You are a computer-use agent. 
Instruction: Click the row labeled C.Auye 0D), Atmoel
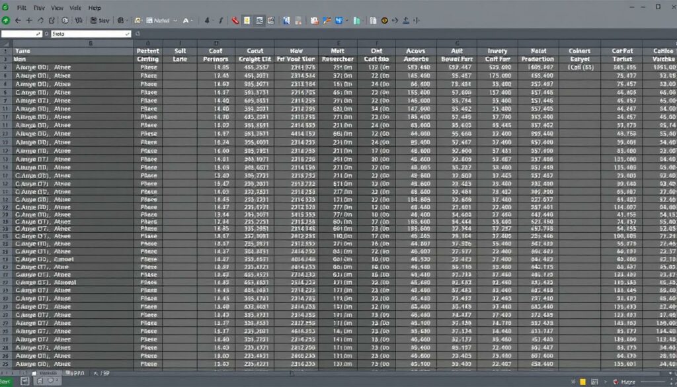click(73, 259)
